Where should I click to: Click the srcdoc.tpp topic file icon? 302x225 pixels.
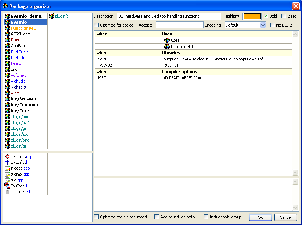(x=7, y=168)
